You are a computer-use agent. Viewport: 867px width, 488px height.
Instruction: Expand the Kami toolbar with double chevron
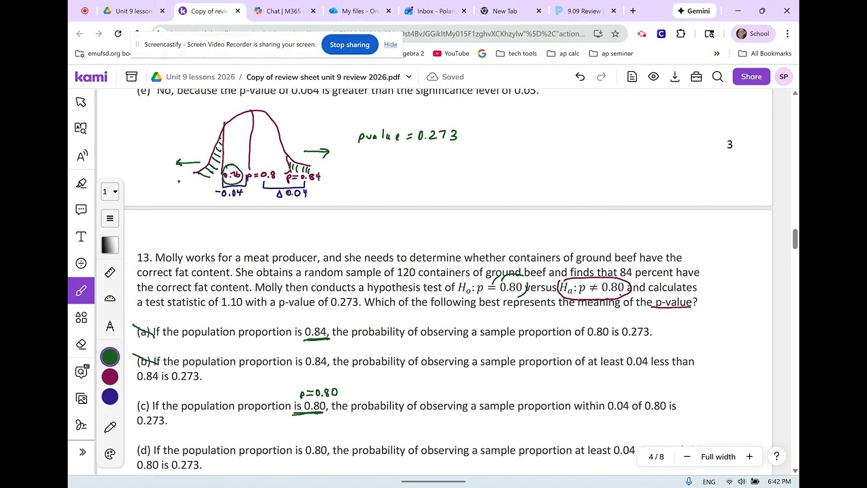(82, 452)
